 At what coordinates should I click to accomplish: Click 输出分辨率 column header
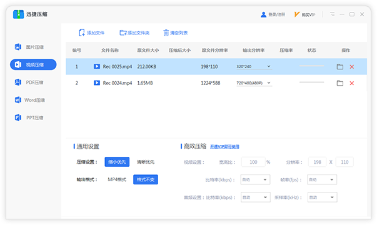[x=253, y=50]
